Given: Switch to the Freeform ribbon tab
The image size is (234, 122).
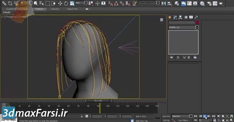Looking at the screenshot, I should [x=39, y=9].
